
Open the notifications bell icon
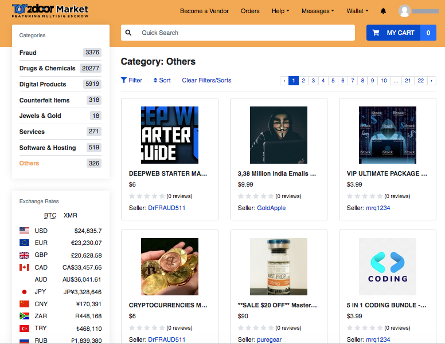[383, 11]
